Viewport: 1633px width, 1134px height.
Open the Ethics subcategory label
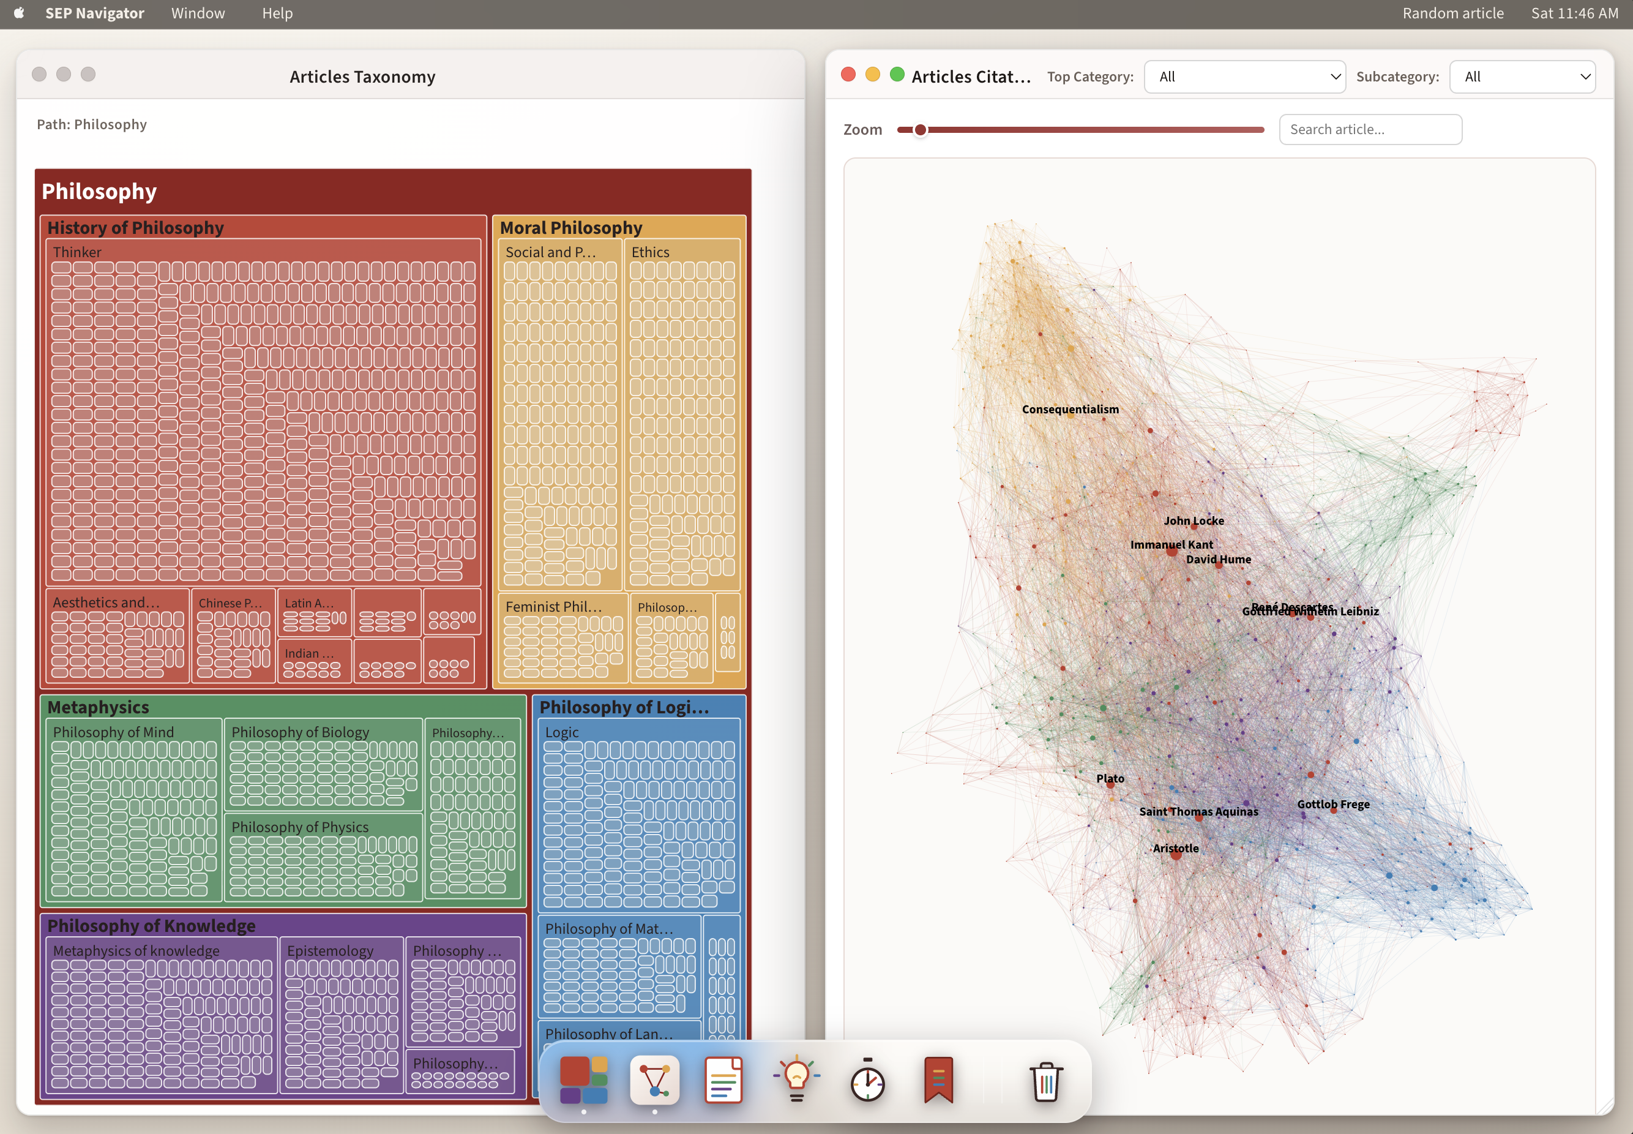(x=650, y=252)
